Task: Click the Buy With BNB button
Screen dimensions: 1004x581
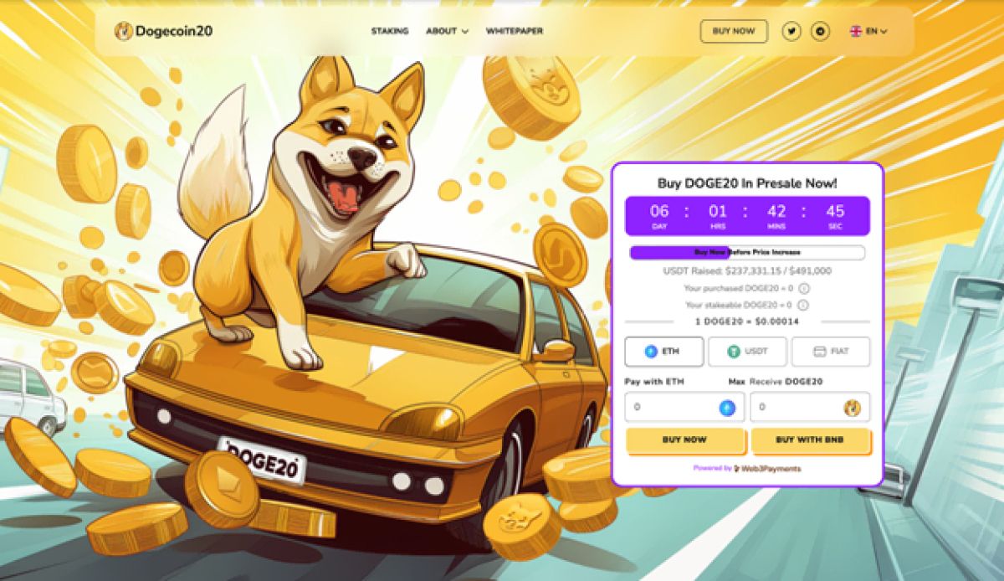Action: 811,440
